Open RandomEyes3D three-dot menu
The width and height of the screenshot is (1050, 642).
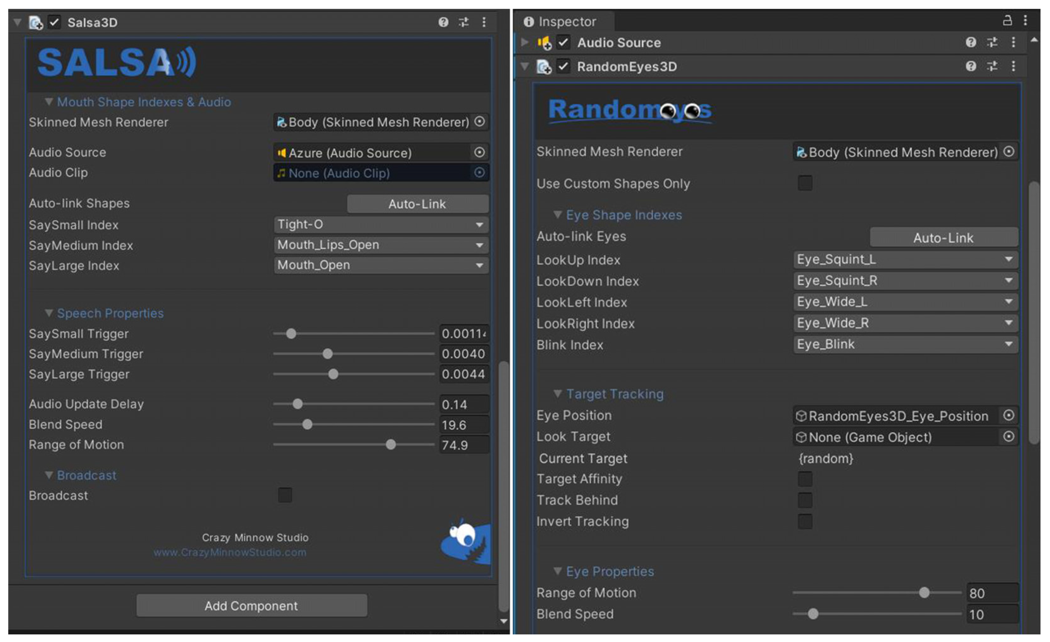pyautogui.click(x=1013, y=66)
